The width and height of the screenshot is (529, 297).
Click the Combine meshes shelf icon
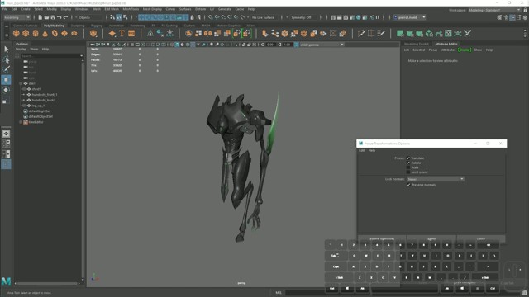(x=188, y=33)
